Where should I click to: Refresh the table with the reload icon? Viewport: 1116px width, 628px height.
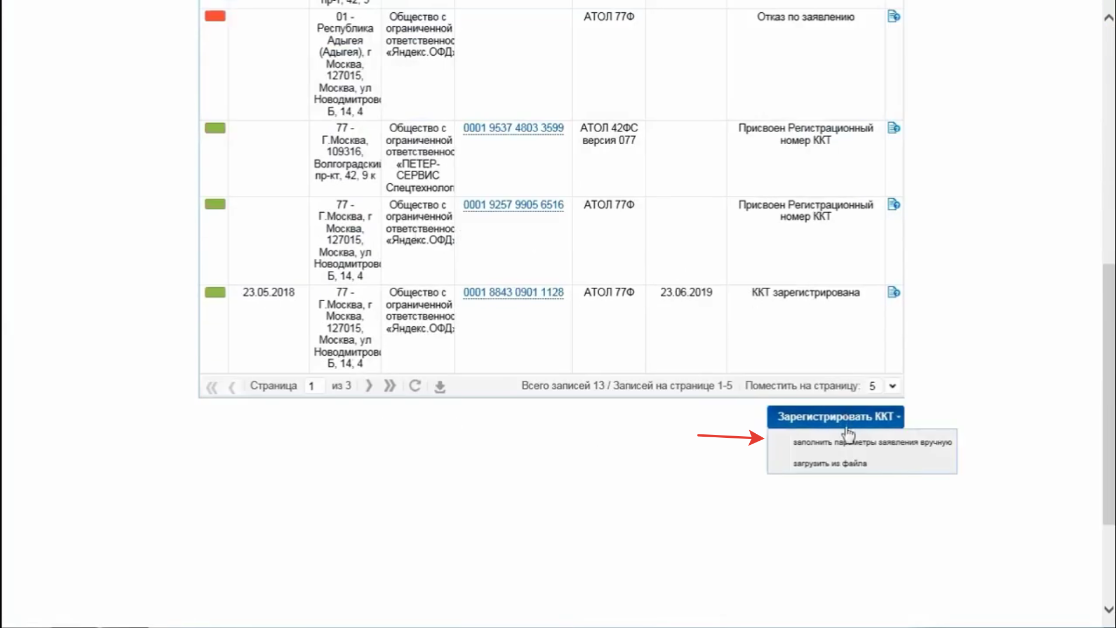pos(415,386)
